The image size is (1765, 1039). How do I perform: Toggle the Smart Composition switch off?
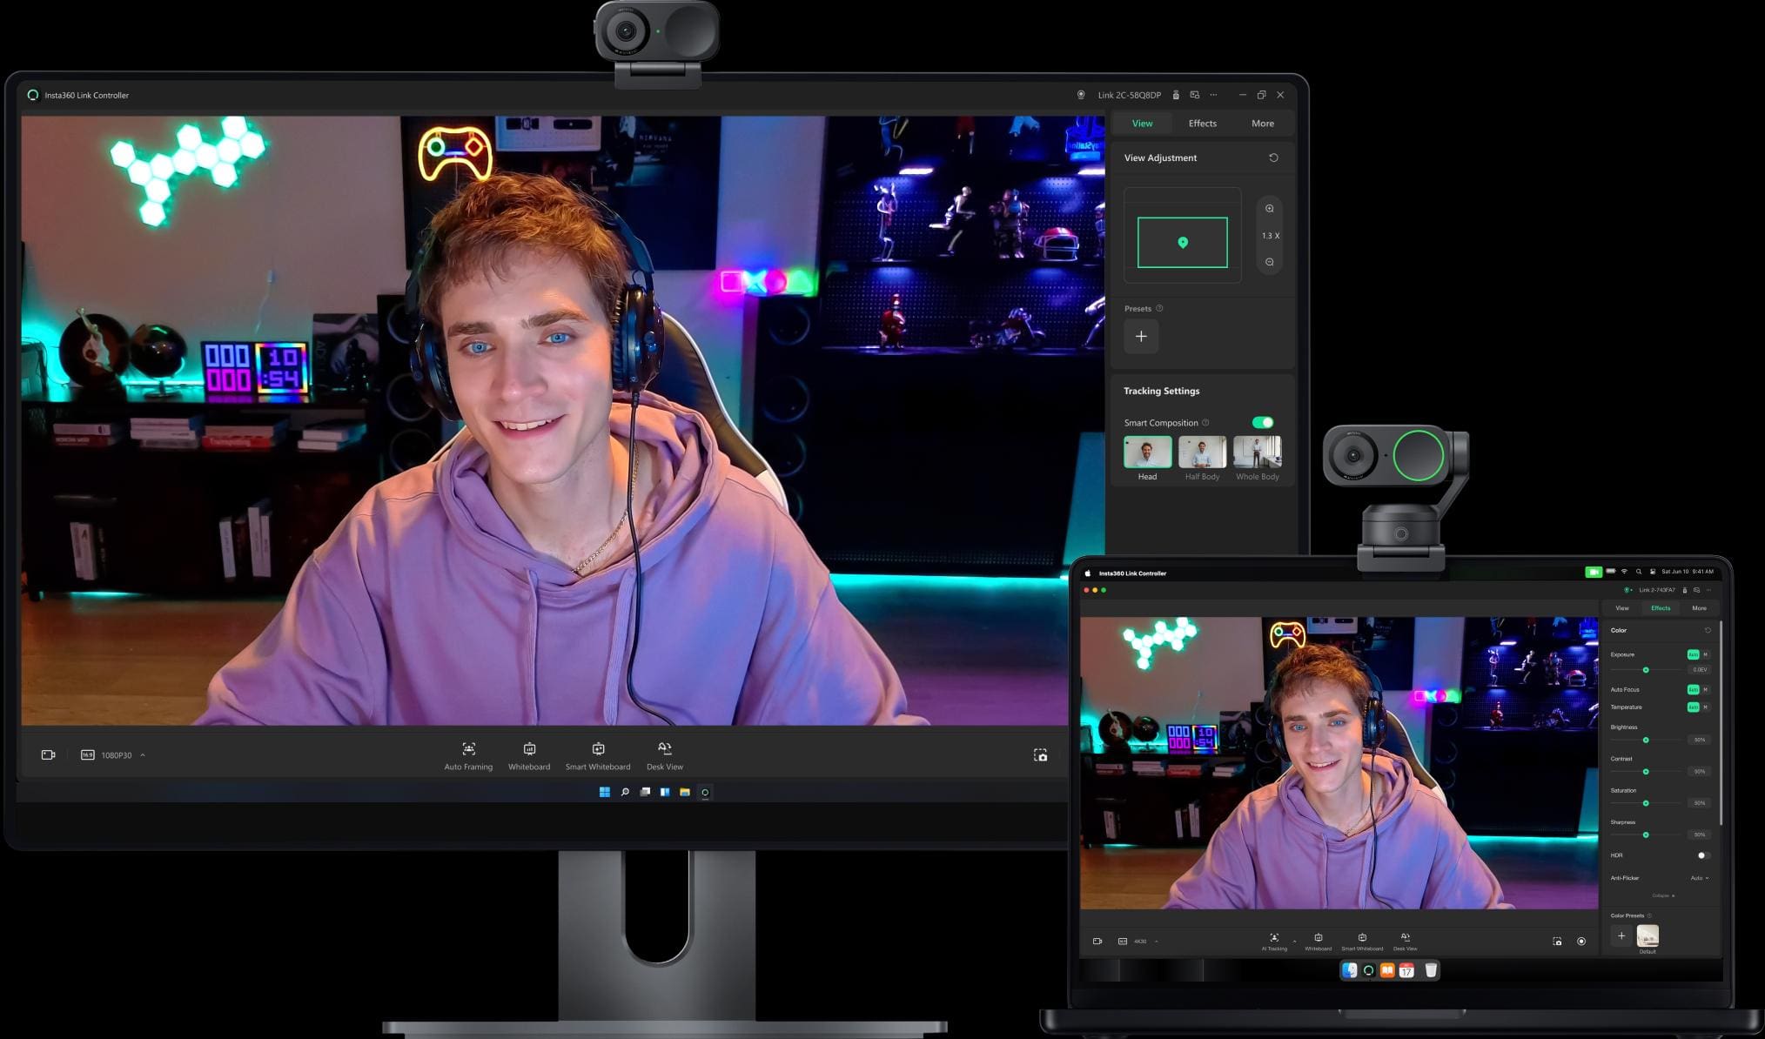click(1262, 422)
